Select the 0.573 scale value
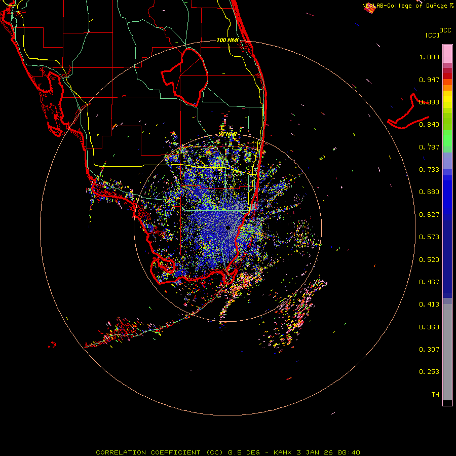456x456 pixels. 429,237
